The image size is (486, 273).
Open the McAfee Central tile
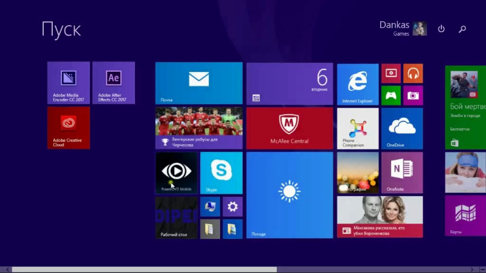tap(290, 128)
